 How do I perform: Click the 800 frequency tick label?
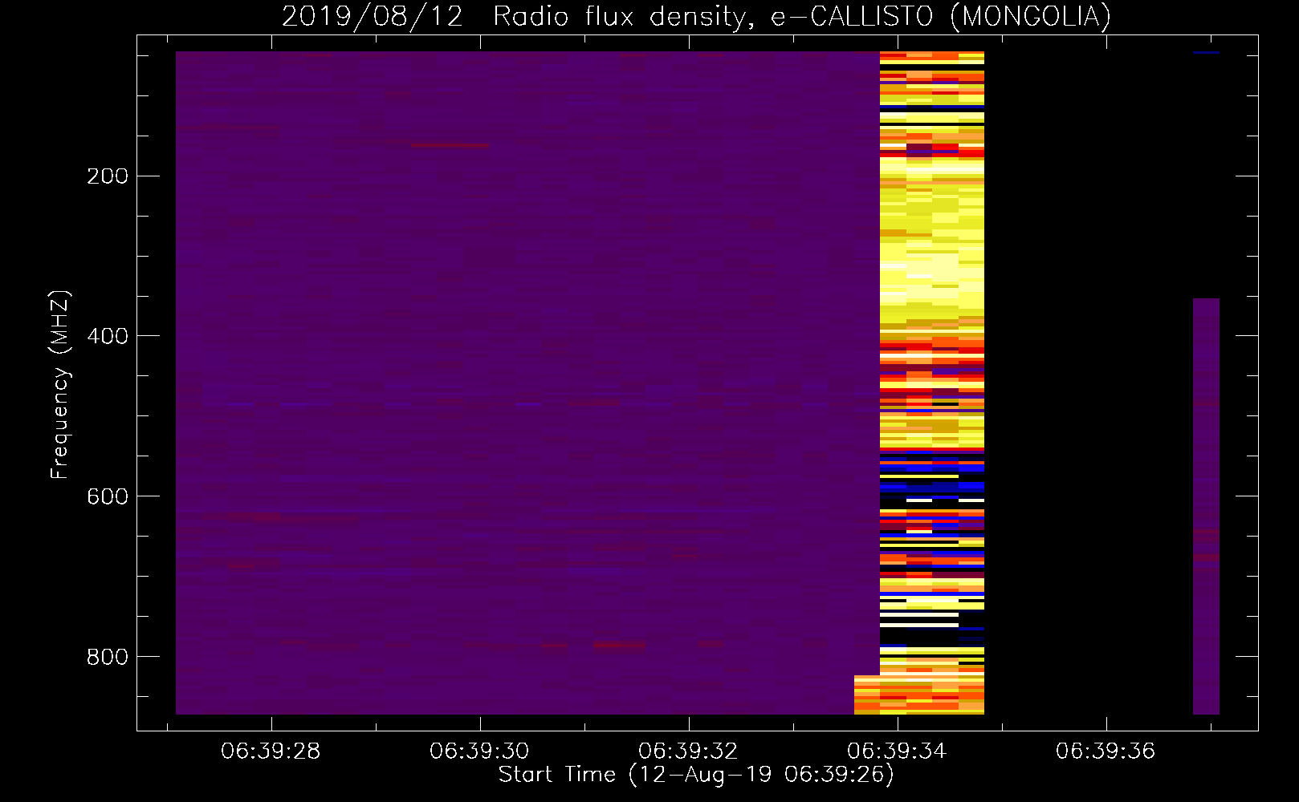pyautogui.click(x=108, y=657)
